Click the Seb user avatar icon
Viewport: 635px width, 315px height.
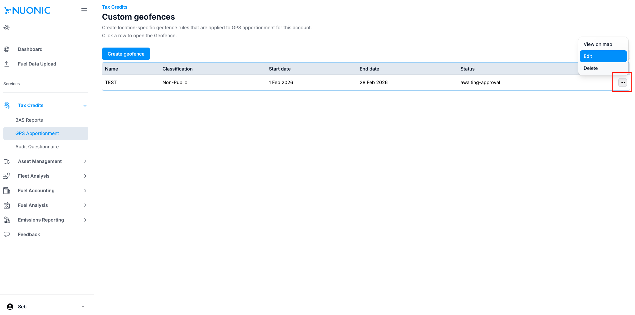click(10, 307)
